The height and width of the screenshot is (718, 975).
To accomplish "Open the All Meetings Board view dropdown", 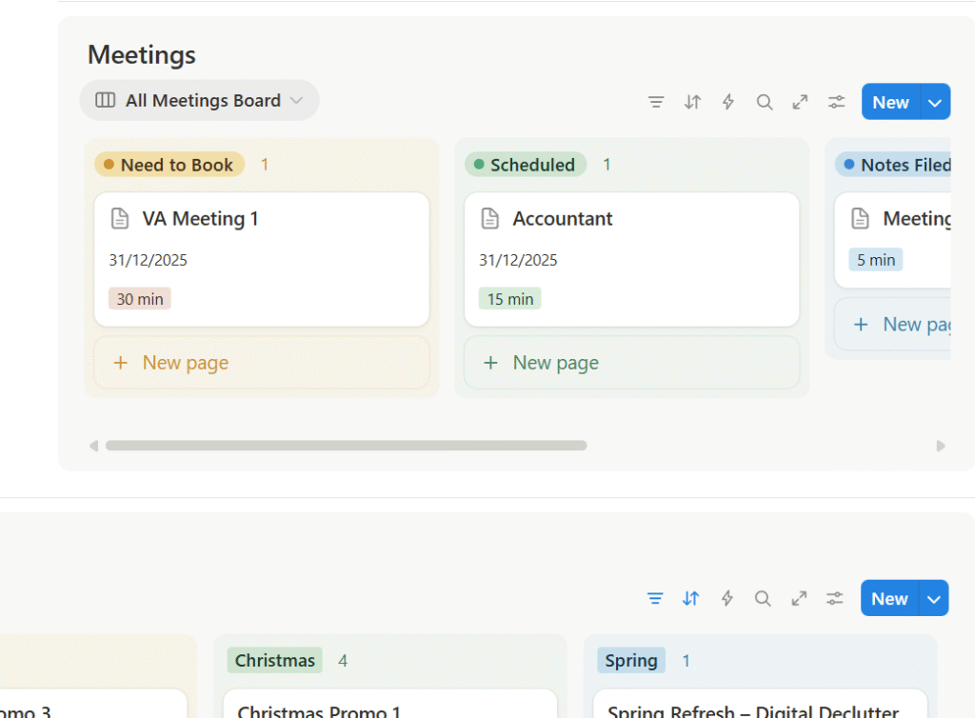I will coord(199,100).
